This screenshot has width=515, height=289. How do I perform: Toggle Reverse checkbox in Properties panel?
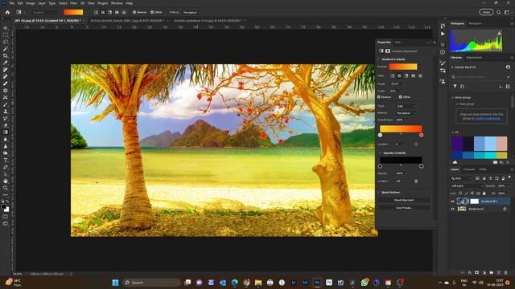(379, 97)
